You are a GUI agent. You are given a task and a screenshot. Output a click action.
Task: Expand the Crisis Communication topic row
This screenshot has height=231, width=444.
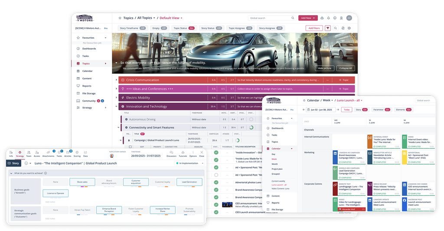tap(116, 80)
